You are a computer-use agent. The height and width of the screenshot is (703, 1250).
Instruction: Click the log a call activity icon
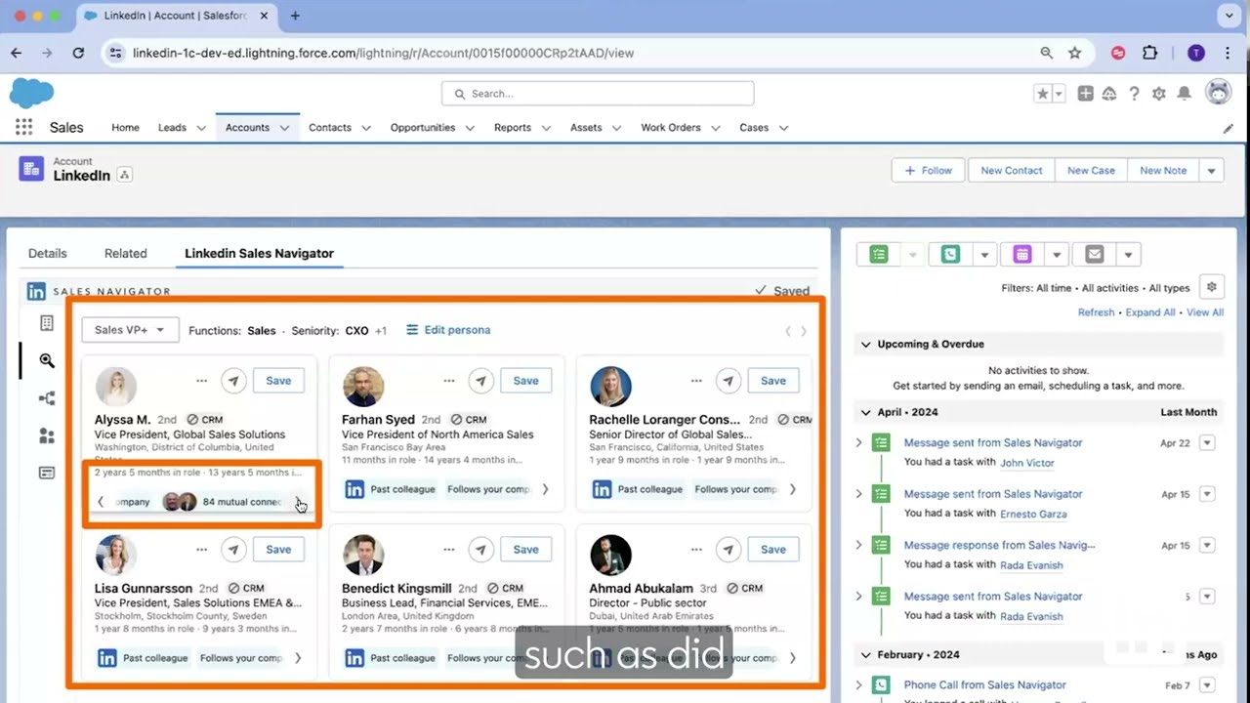[950, 255]
